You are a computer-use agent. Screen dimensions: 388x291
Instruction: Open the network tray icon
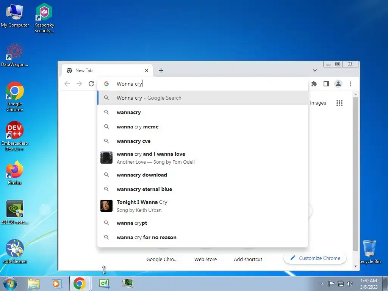[341, 284]
